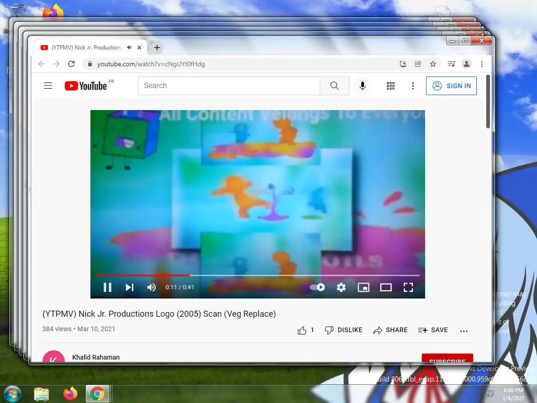Image resolution: width=537 pixels, height=403 pixels.
Task: Click the red SUBSCRIBE button
Action: [x=447, y=358]
